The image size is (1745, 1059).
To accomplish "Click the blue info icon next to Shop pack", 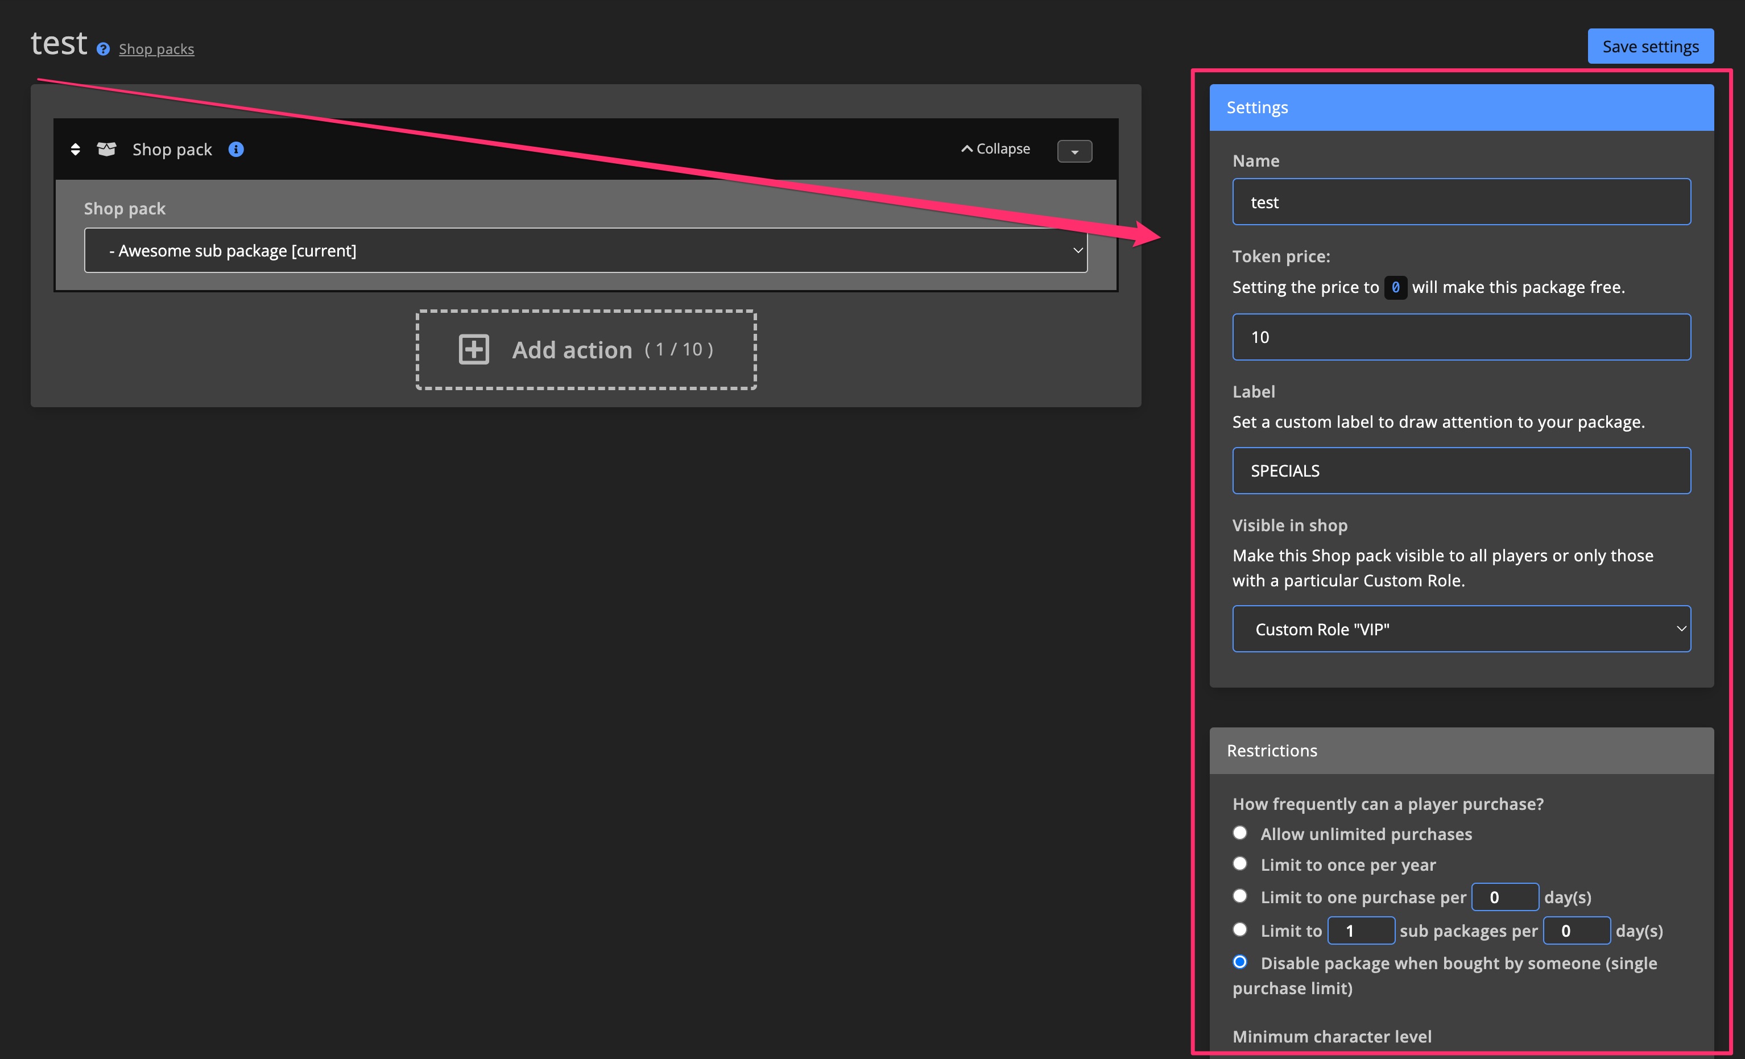I will click(x=236, y=150).
